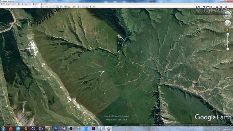Click the imagery date in status bar
Image resolution: width=233 pixels, height=131 pixels.
(147, 125)
